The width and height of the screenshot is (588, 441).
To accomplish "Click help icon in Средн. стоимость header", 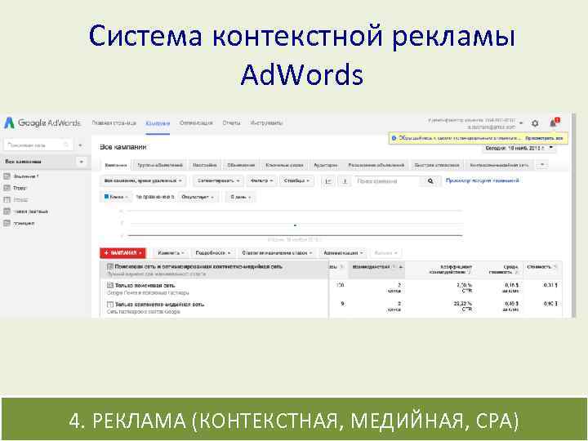I will tap(516, 272).
